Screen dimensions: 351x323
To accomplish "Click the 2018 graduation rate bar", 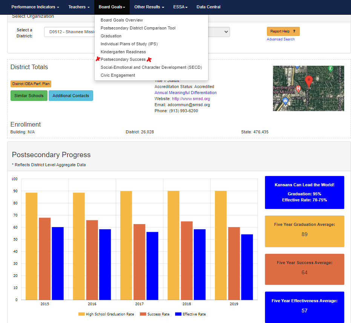I will [173, 246].
